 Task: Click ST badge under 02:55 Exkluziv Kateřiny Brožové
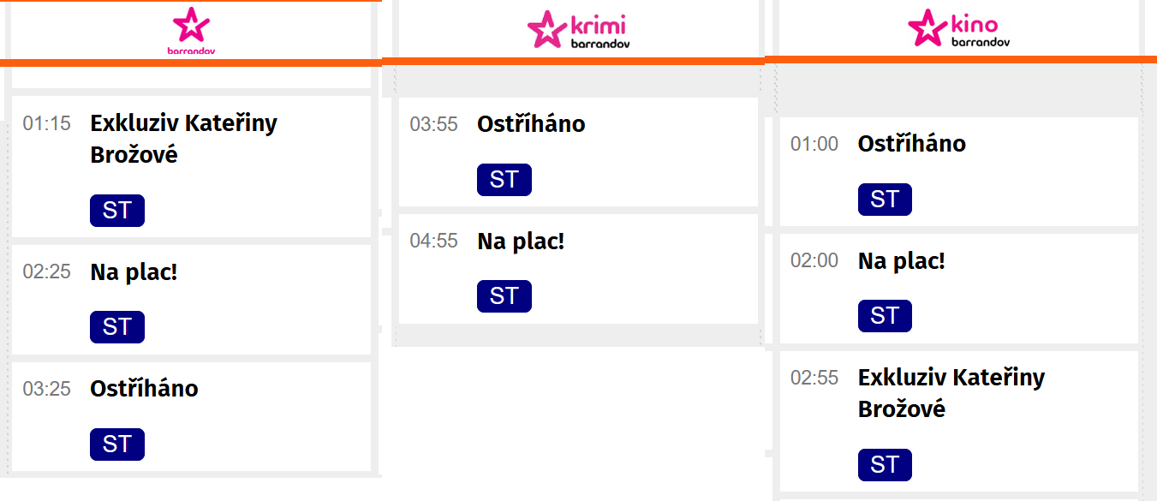coord(885,465)
